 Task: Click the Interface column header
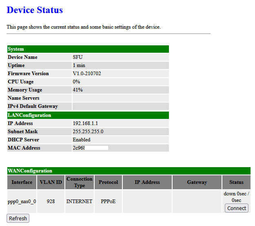tap(22, 182)
